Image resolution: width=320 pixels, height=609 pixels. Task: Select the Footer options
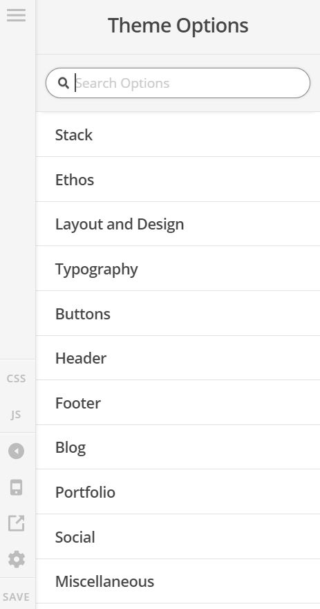pos(178,403)
